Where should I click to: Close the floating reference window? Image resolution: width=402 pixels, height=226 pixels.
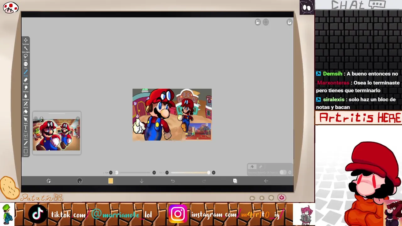coord(78,119)
